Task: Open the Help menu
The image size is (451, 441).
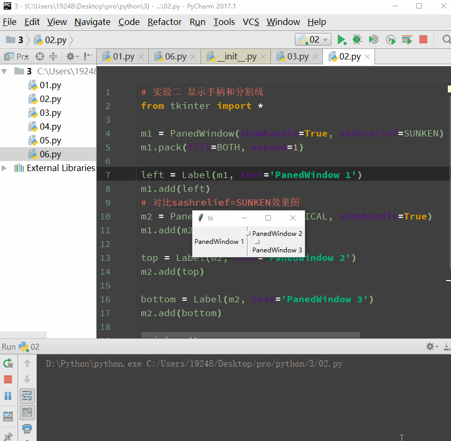Action: pos(317,22)
